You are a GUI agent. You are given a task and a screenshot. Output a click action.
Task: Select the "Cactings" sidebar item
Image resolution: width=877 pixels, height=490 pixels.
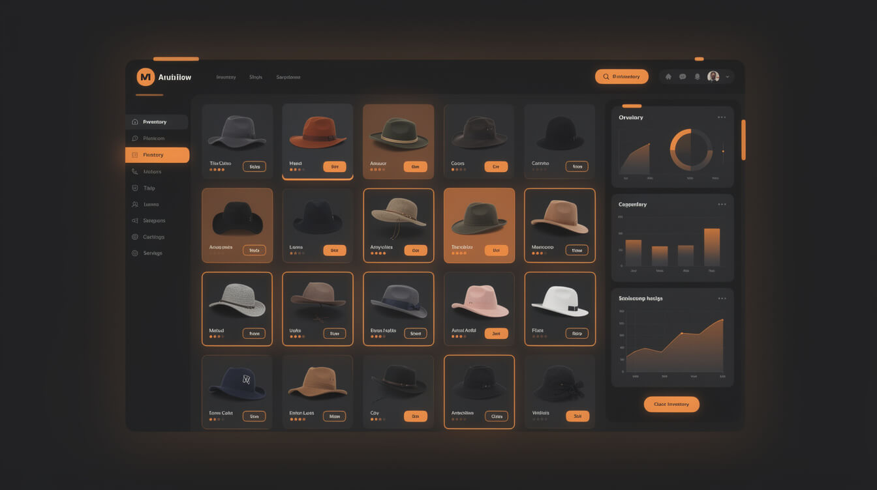157,237
